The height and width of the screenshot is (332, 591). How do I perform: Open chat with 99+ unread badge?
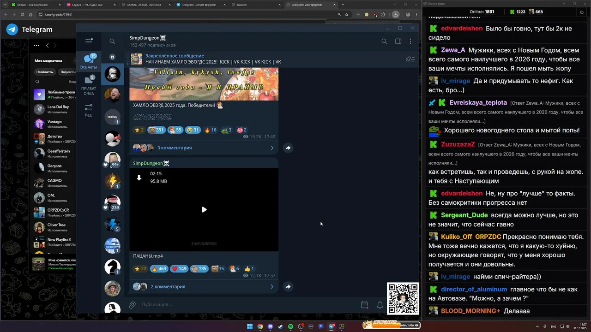click(x=112, y=160)
